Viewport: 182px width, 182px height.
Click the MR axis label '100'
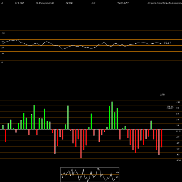pyautogui.click(x=178, y=102)
